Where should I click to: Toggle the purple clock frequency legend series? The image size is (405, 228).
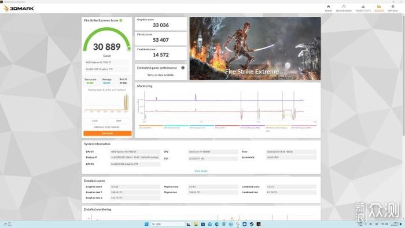(x=252, y=127)
